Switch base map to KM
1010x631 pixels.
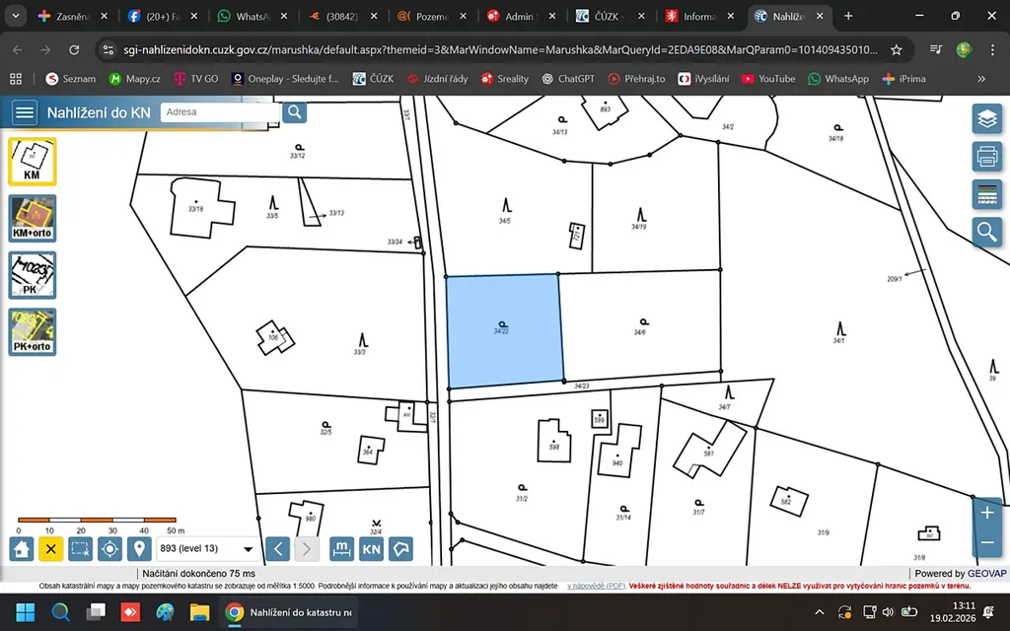pos(33,161)
